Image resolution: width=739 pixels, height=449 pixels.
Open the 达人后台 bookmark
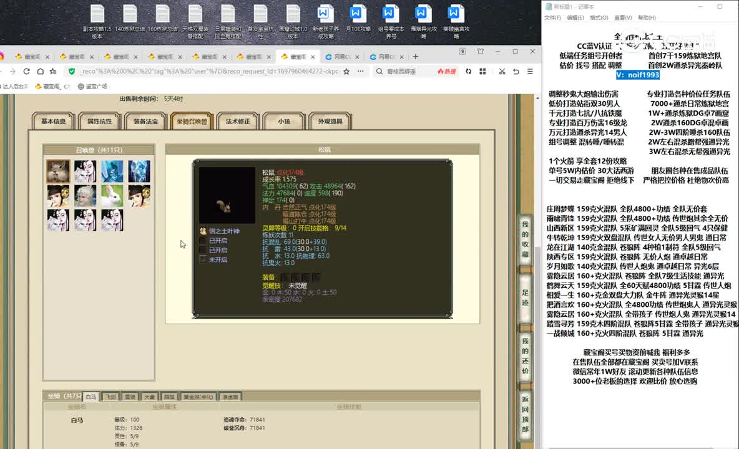(14, 87)
